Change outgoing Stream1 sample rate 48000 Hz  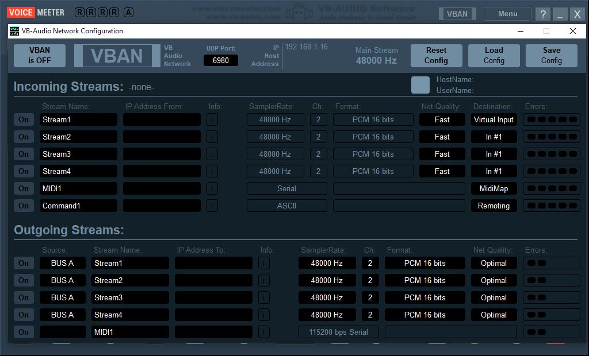(x=327, y=264)
